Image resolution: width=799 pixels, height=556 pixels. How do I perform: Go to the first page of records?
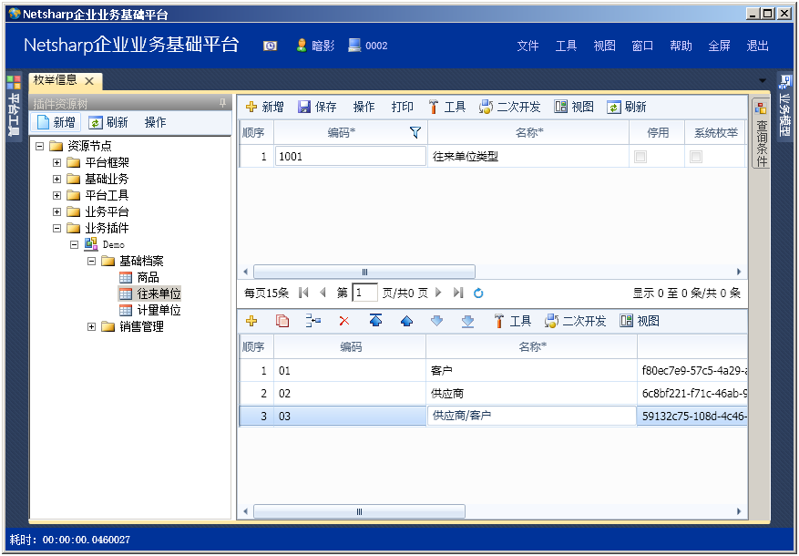coord(304,293)
